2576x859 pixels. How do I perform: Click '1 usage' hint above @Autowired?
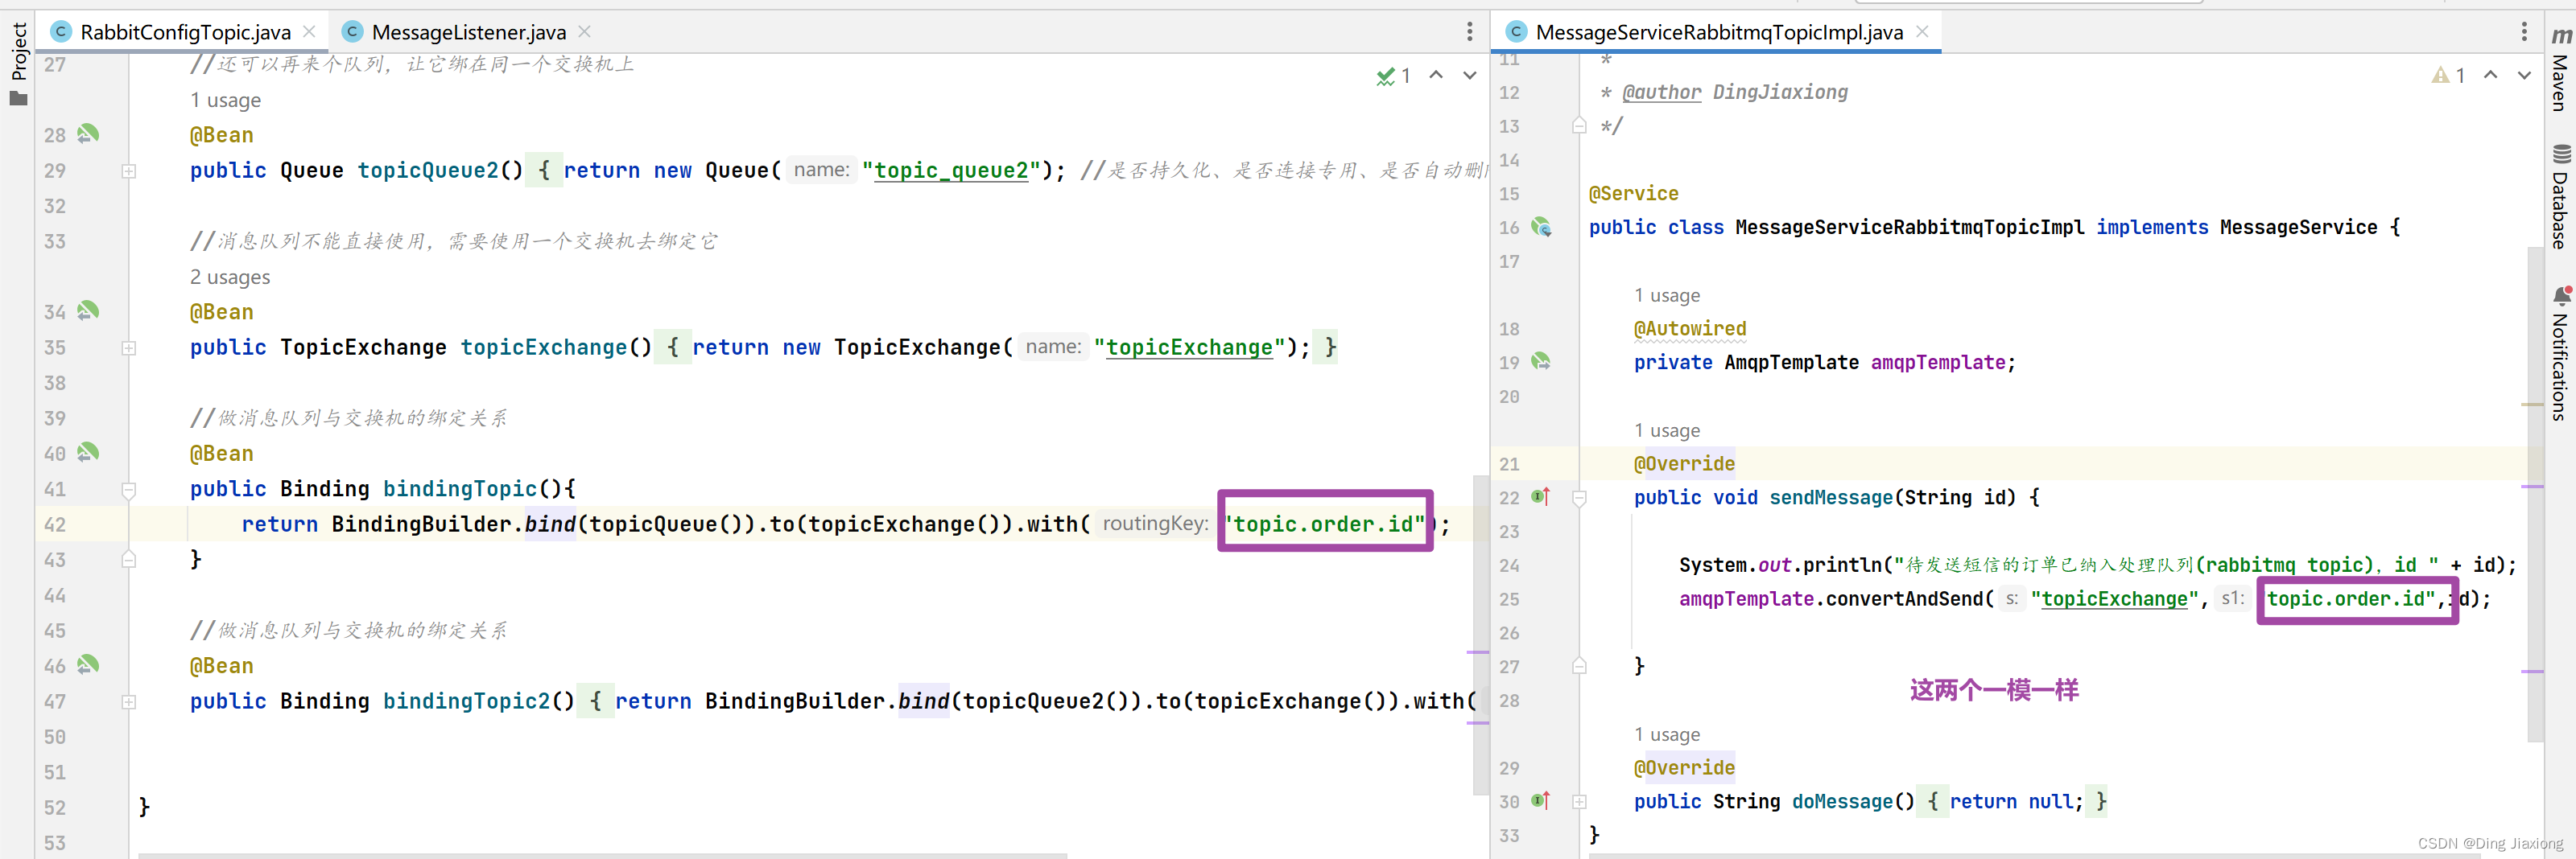pyautogui.click(x=1667, y=294)
